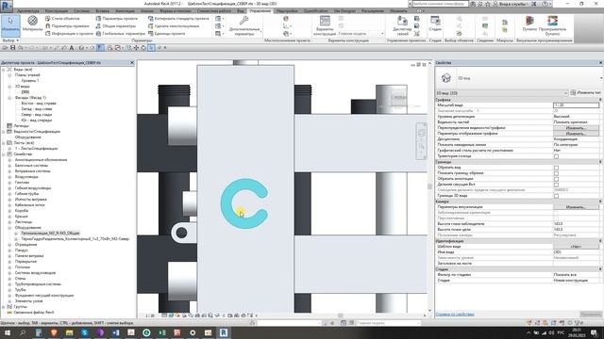Toggle the Траектория солнца checkbox

coord(556,156)
